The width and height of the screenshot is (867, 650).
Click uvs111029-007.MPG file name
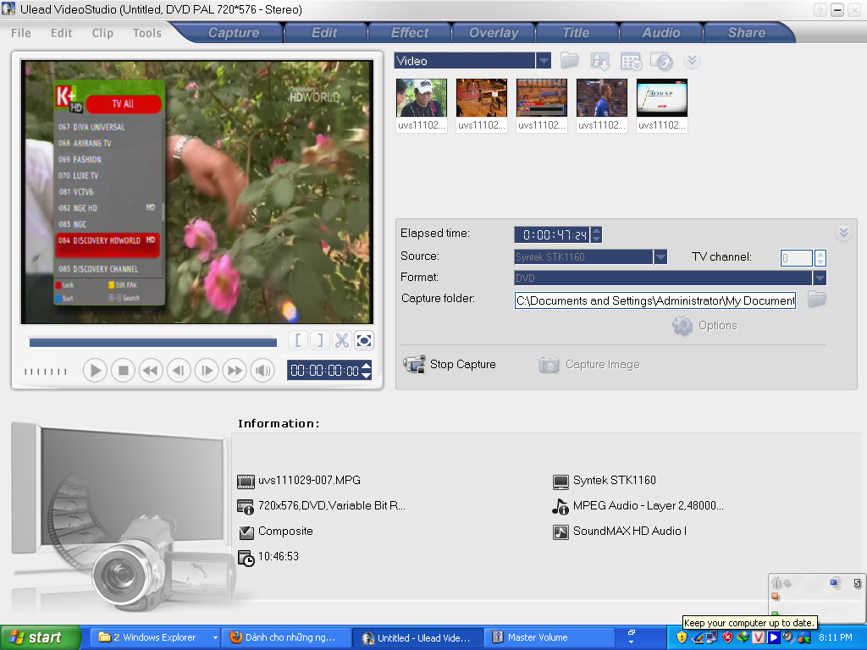pos(309,481)
